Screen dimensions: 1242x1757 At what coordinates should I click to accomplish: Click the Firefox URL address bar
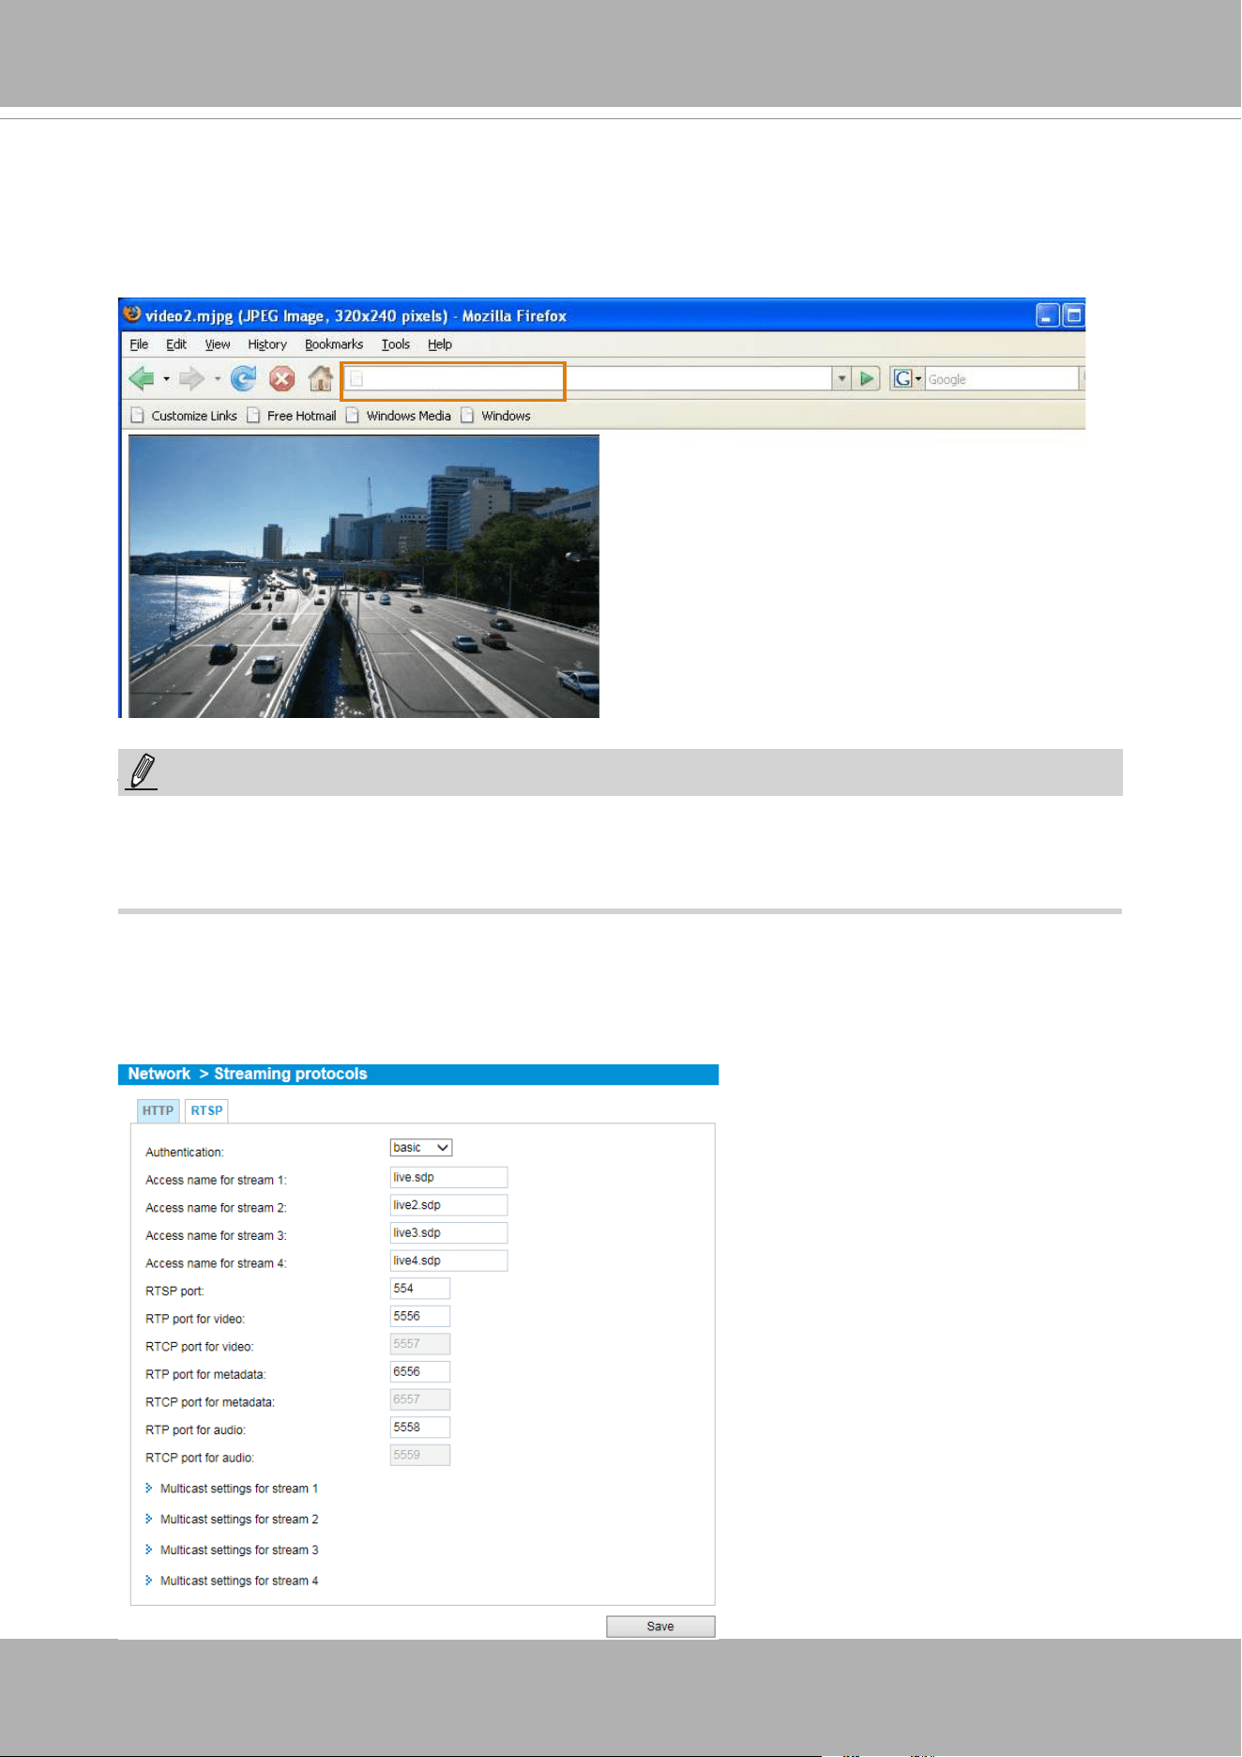pos(587,379)
